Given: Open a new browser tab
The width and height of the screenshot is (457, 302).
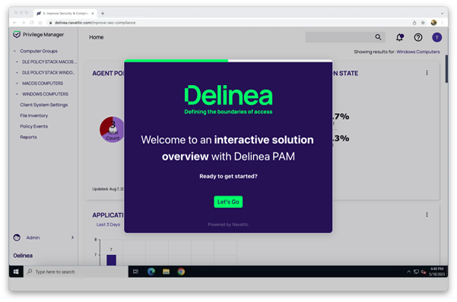Looking at the screenshot, I should pos(103,14).
